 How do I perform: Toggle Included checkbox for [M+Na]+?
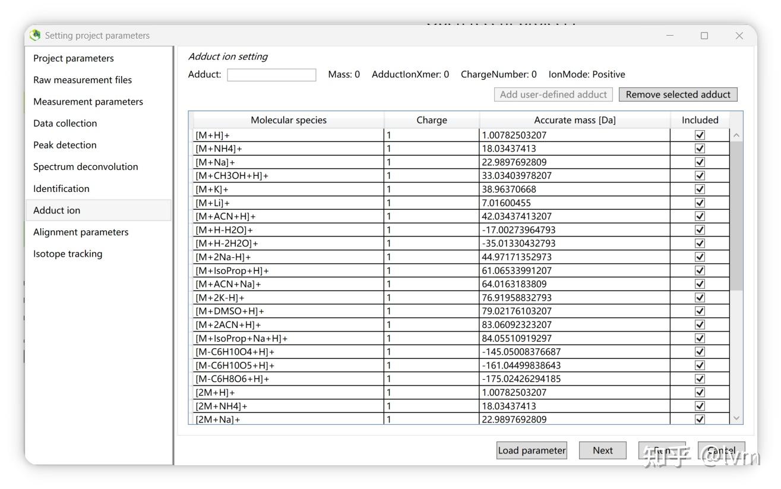(x=700, y=162)
